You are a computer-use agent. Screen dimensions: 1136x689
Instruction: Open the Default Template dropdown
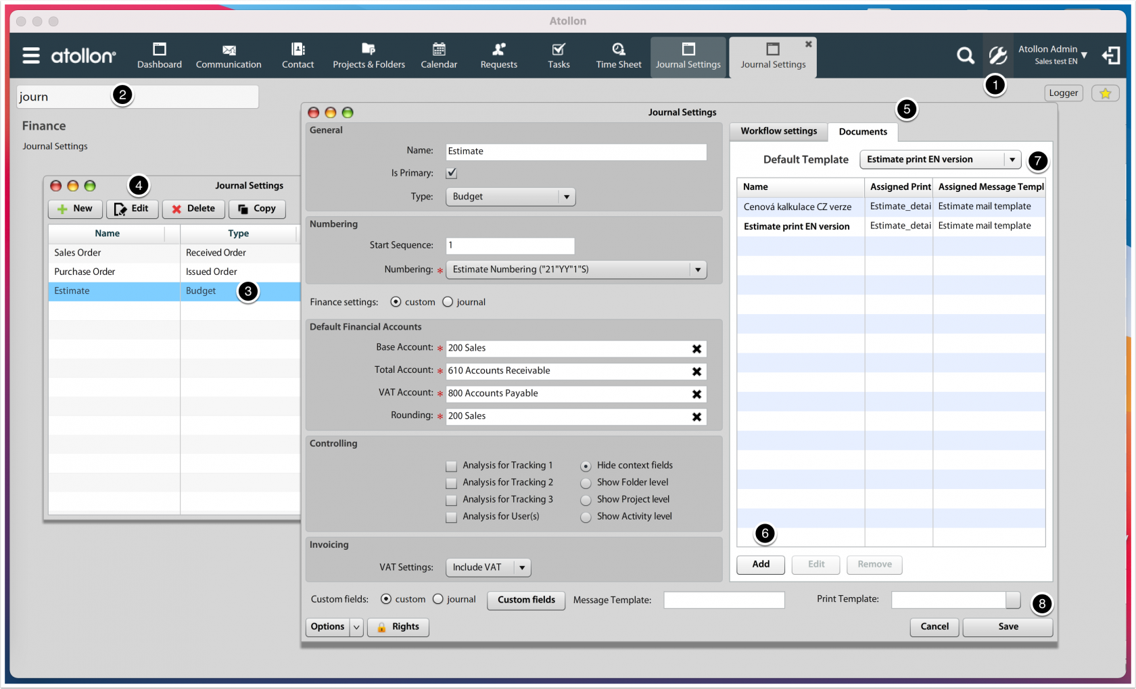click(x=940, y=159)
